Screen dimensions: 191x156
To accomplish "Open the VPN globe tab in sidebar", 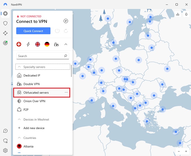I will point(5,13).
